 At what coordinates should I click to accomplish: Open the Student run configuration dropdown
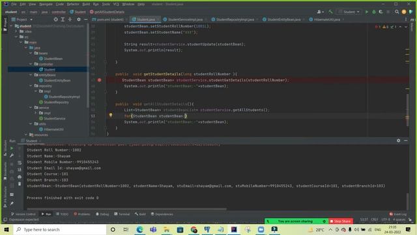(349, 12)
